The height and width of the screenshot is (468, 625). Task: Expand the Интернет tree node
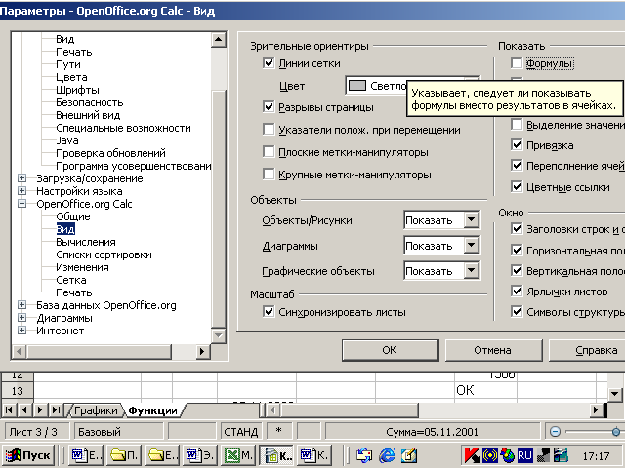pos(21,331)
